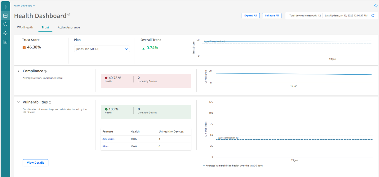Viewport: 379px width, 177px height.
Task: Mark page as favorite with star icon
Action: 376,6
